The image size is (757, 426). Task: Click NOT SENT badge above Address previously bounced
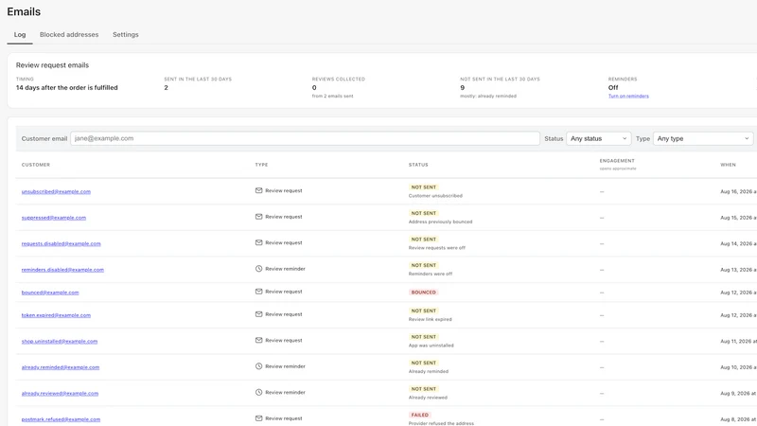tap(423, 214)
